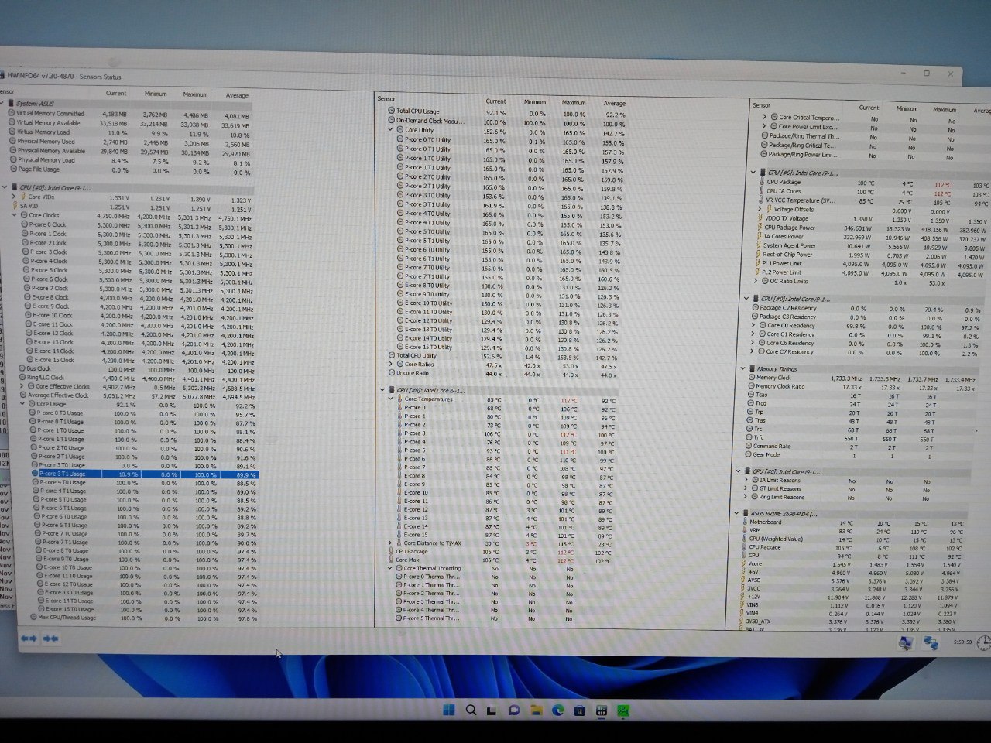Expand the Core Effective Clocks row
The width and height of the screenshot is (991, 743).
22,386
